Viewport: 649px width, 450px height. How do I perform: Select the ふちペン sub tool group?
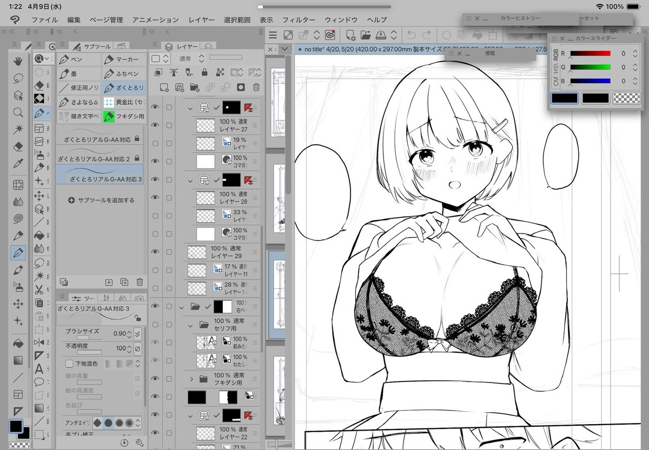coord(123,73)
